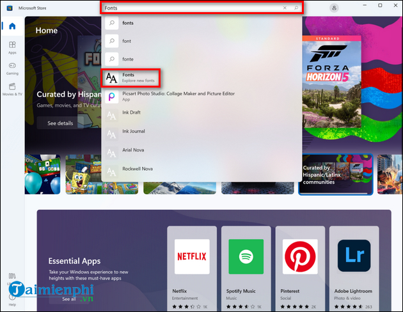
Task: Open the Netflix app card
Action: point(192,269)
